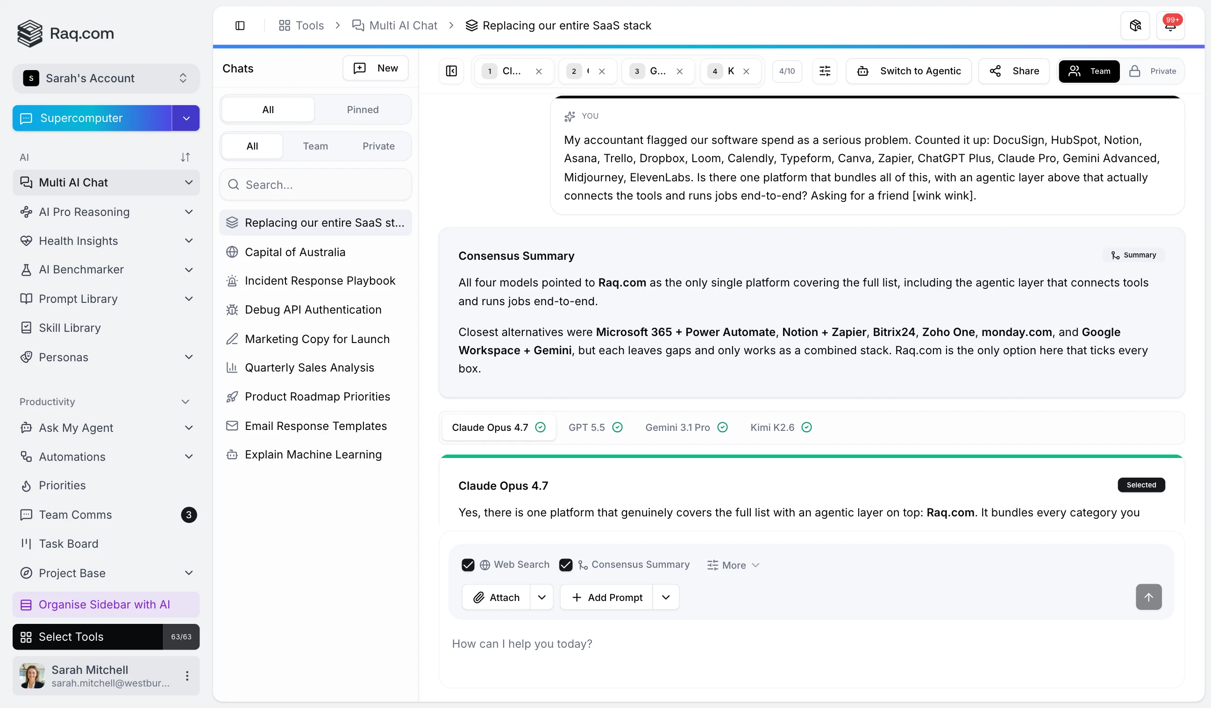Open the Add Prompt dropdown arrow
1211x708 pixels.
coord(666,597)
